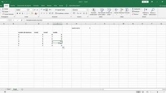Click Insertar cells button

point(116,12)
